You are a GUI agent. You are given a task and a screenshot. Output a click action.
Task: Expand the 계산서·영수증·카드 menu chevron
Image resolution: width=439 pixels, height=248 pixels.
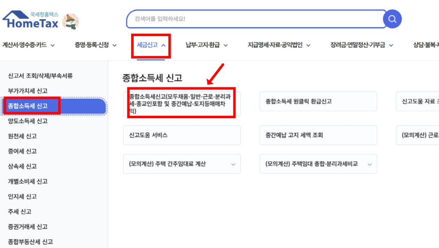point(53,45)
